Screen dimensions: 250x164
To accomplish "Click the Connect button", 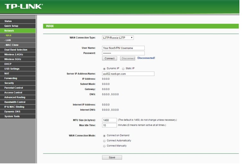I will (x=109, y=58).
